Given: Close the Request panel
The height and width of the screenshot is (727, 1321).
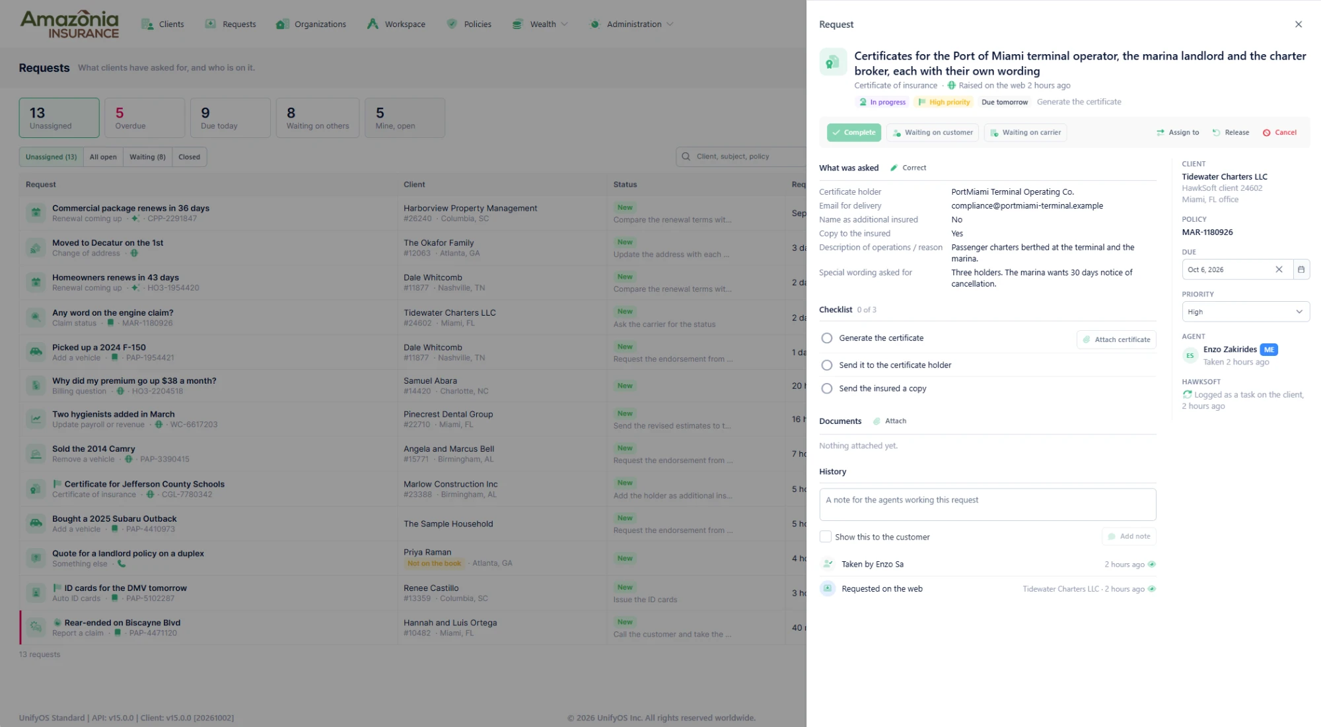Looking at the screenshot, I should click(1299, 24).
